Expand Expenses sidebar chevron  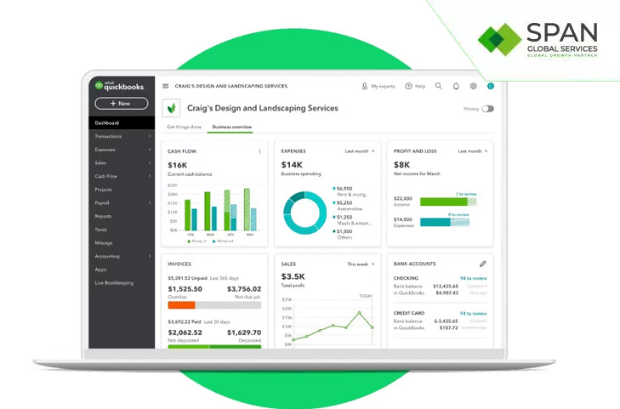(150, 150)
